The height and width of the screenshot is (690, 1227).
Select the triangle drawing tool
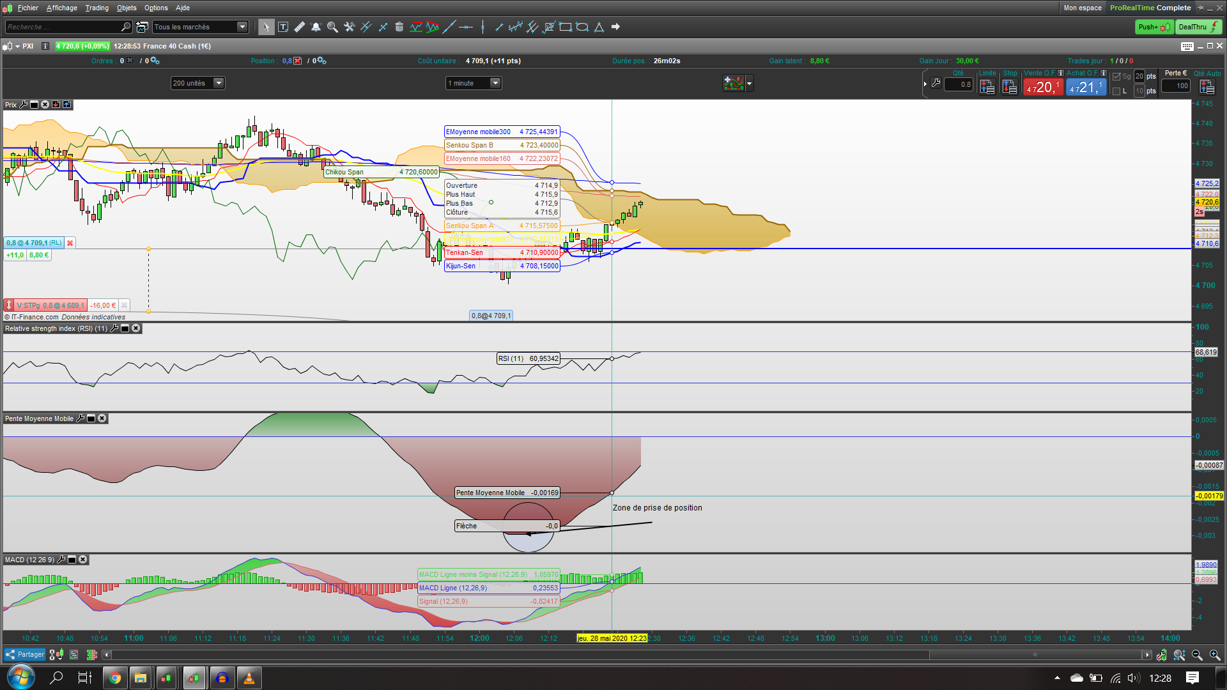point(599,27)
